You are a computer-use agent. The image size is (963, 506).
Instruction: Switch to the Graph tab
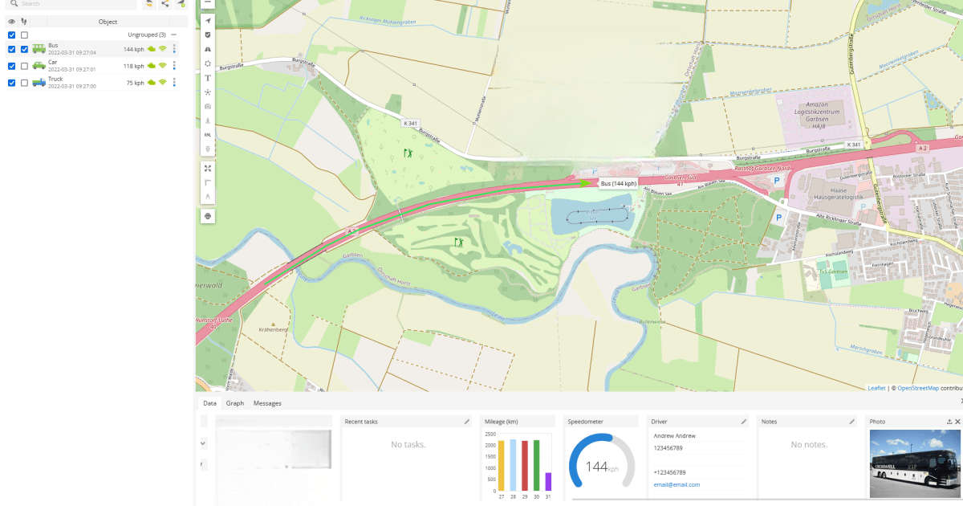click(235, 403)
